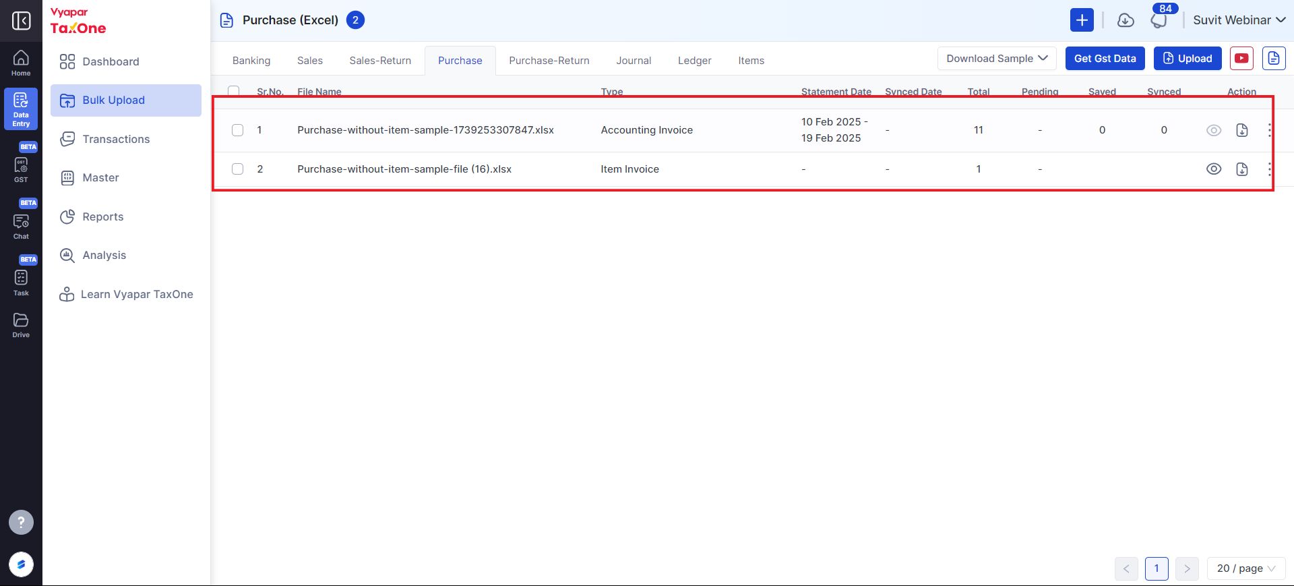Go to page 1 in pagination
Image resolution: width=1294 pixels, height=586 pixels.
click(x=1157, y=568)
